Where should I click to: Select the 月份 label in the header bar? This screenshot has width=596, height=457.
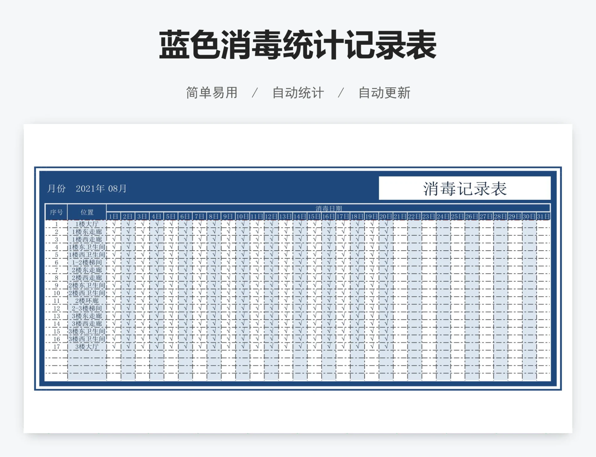pyautogui.click(x=56, y=187)
